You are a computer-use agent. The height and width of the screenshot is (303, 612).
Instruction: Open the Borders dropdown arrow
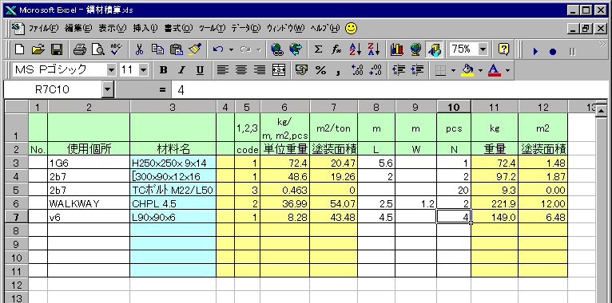[x=453, y=70]
